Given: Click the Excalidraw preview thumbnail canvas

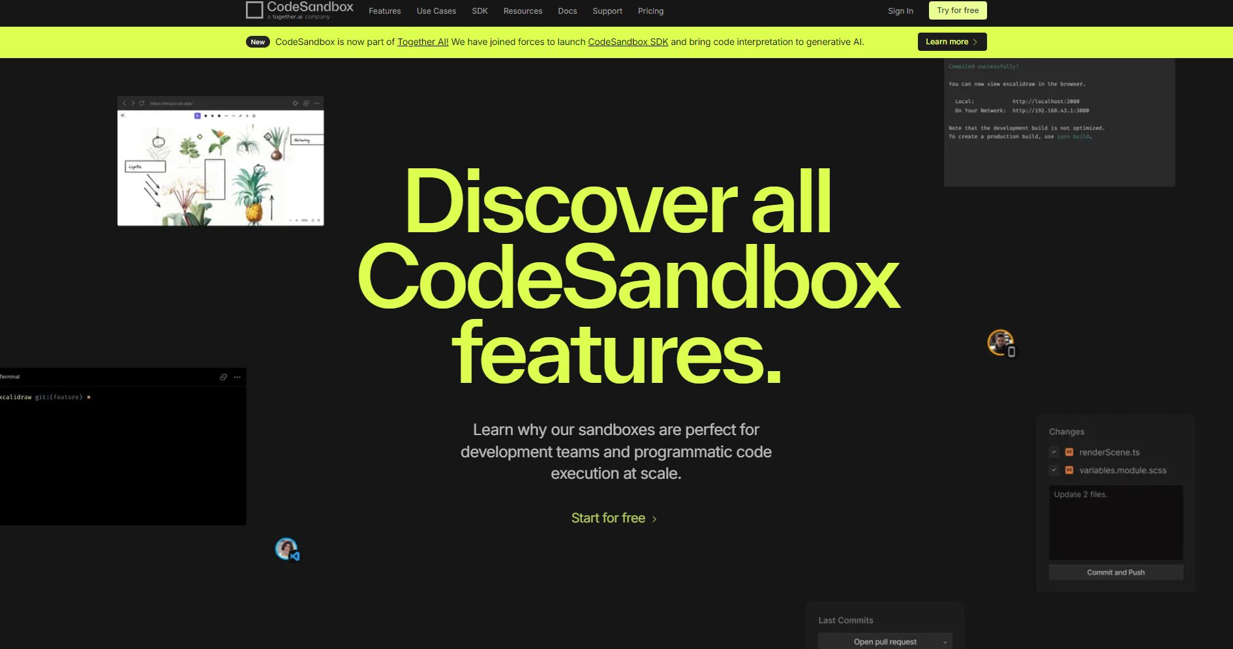Looking at the screenshot, I should tap(221, 168).
